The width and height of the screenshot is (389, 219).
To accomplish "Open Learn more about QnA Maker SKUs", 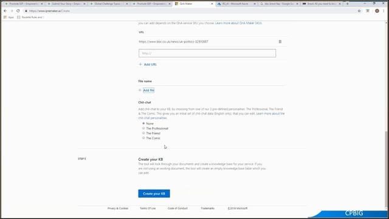I will pyautogui.click(x=238, y=23).
